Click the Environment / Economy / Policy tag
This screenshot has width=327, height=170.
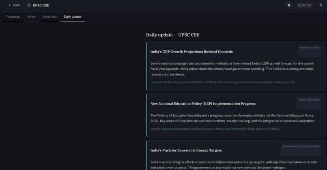pyautogui.click(x=301, y=146)
